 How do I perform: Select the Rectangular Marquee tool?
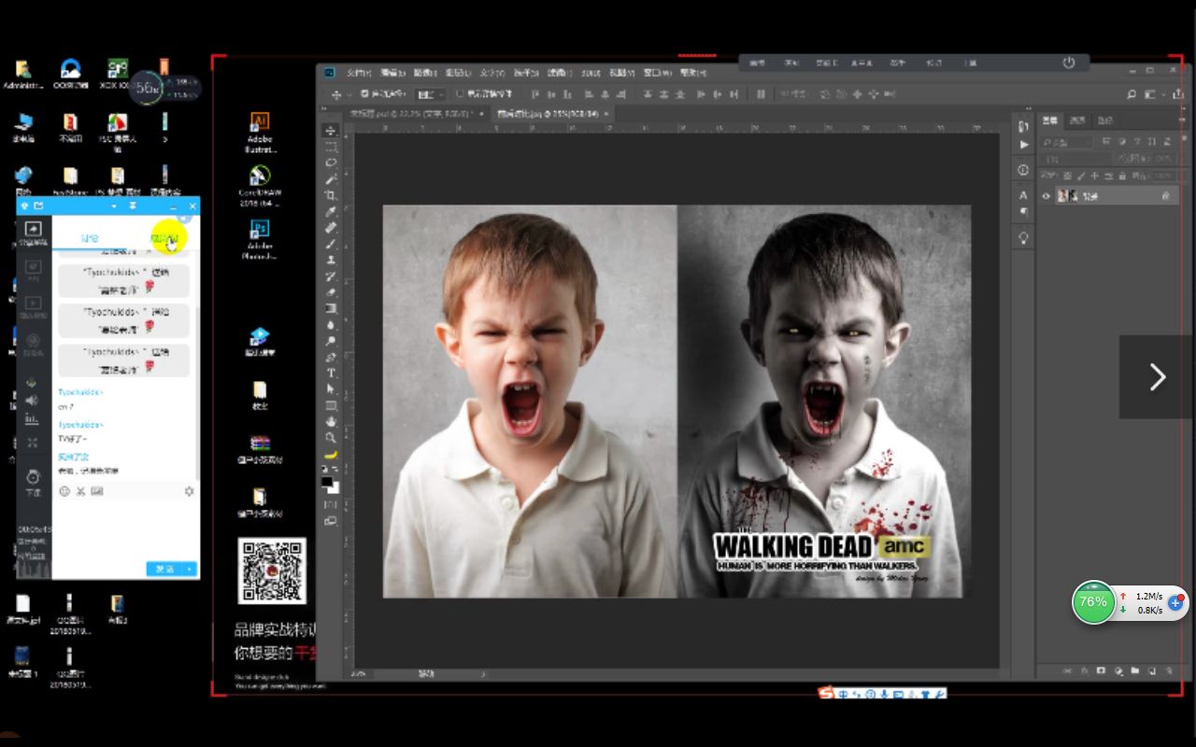[331, 147]
